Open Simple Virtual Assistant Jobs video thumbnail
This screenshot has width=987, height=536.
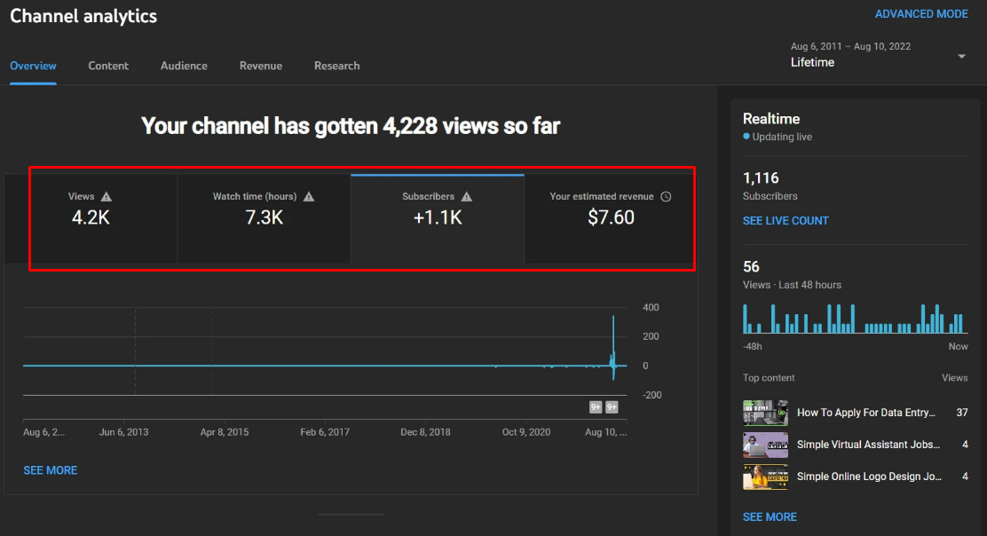[x=765, y=445]
